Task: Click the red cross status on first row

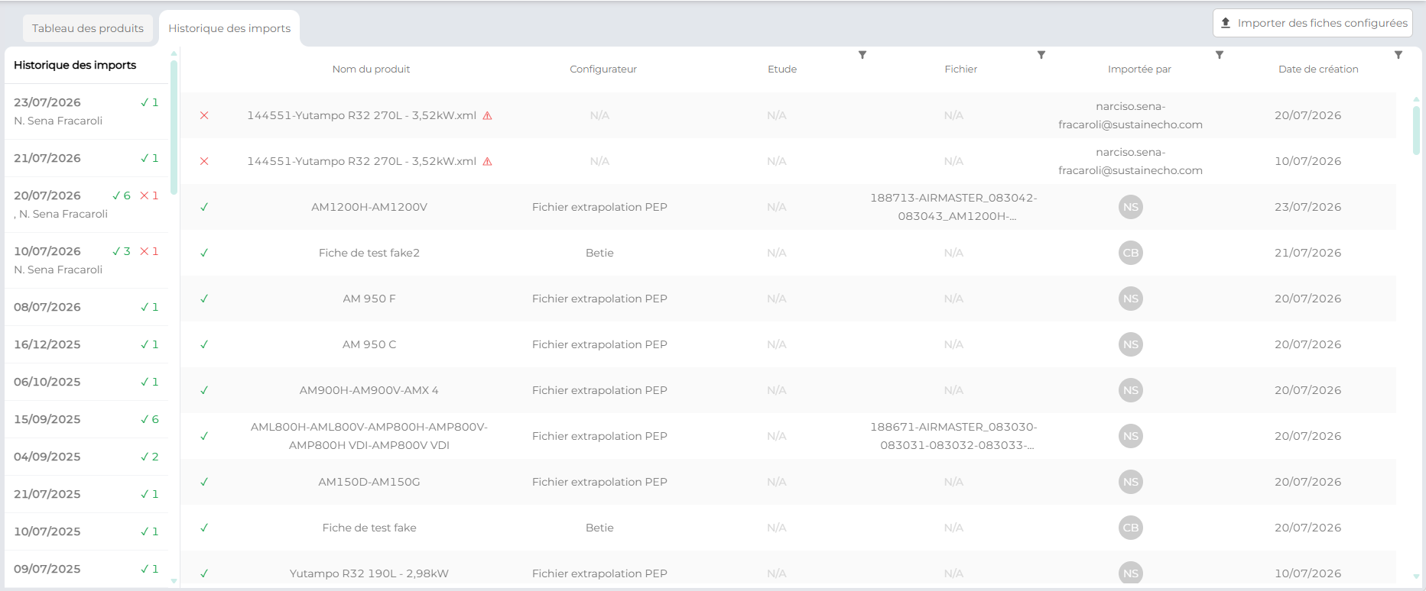Action: (x=204, y=115)
